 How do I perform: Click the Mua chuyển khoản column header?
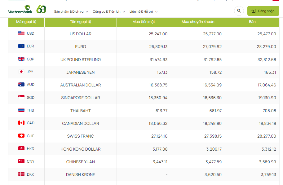pyautogui.click(x=198, y=22)
